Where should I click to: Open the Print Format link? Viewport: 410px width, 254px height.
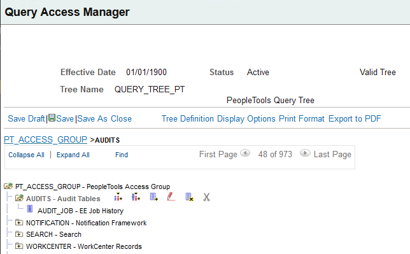coord(302,119)
